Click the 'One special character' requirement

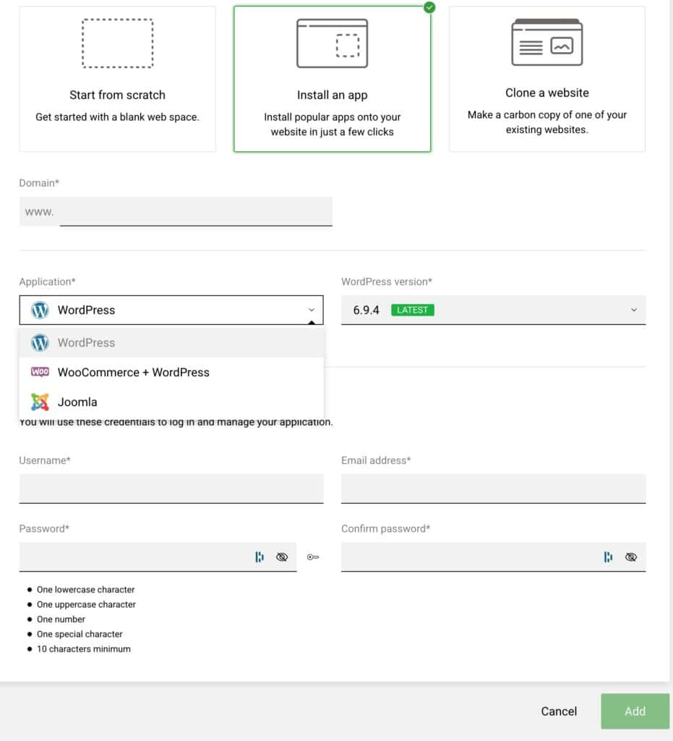pyautogui.click(x=80, y=634)
